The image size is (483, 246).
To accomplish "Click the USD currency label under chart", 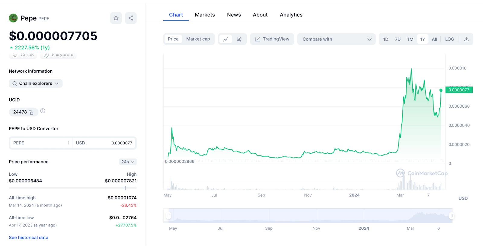I will click(x=463, y=198).
